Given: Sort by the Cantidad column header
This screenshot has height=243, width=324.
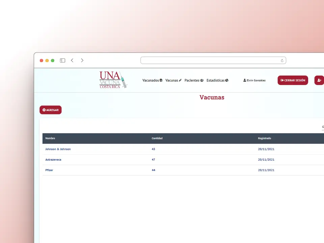Looking at the screenshot, I should 157,138.
